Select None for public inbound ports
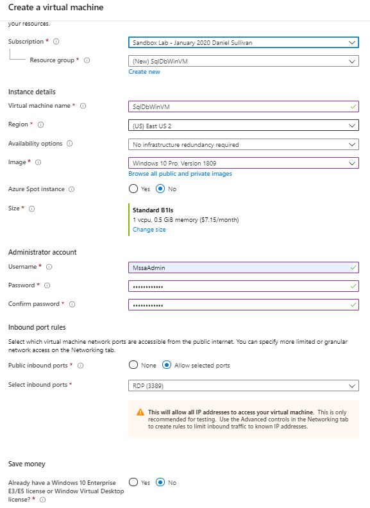The image size is (370, 508). pos(133,365)
